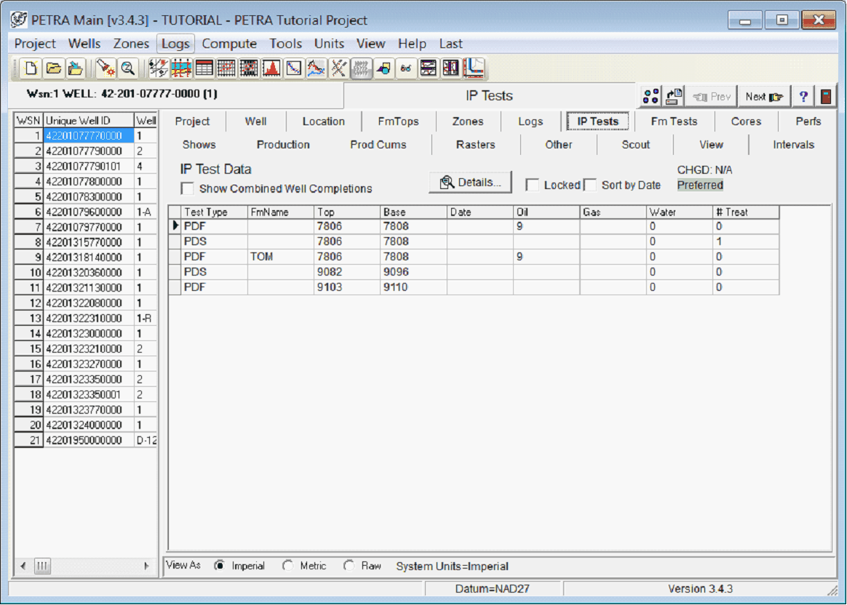The width and height of the screenshot is (847, 605).
Task: Enable Show Combined Well Completions checkbox
Action: 188,189
